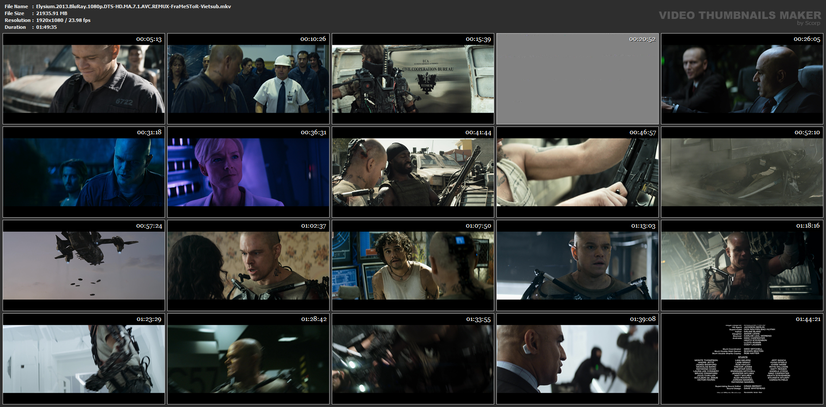Click the file size value 21935.91 MB
Image resolution: width=826 pixels, height=407 pixels.
[x=52, y=13]
